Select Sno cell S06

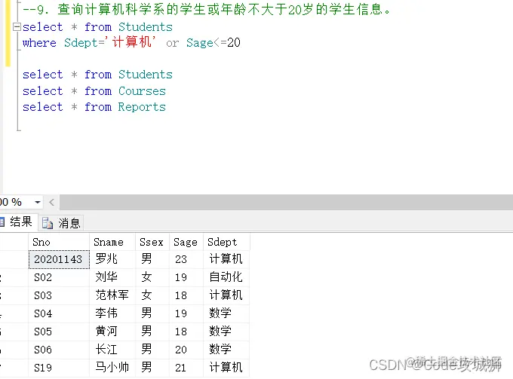[59, 350]
